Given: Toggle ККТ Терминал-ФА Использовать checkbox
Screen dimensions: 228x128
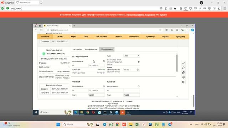Looking at the screenshot, I should coord(104,61).
